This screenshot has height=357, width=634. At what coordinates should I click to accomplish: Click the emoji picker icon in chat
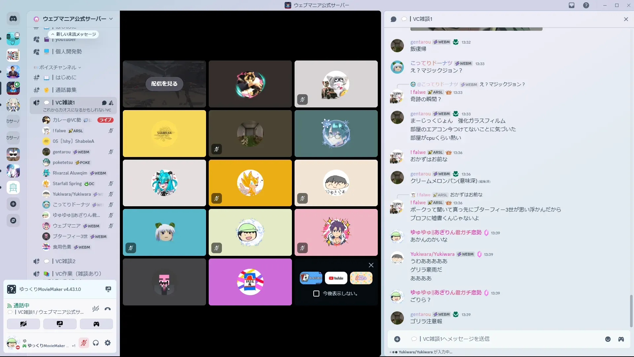(608, 339)
